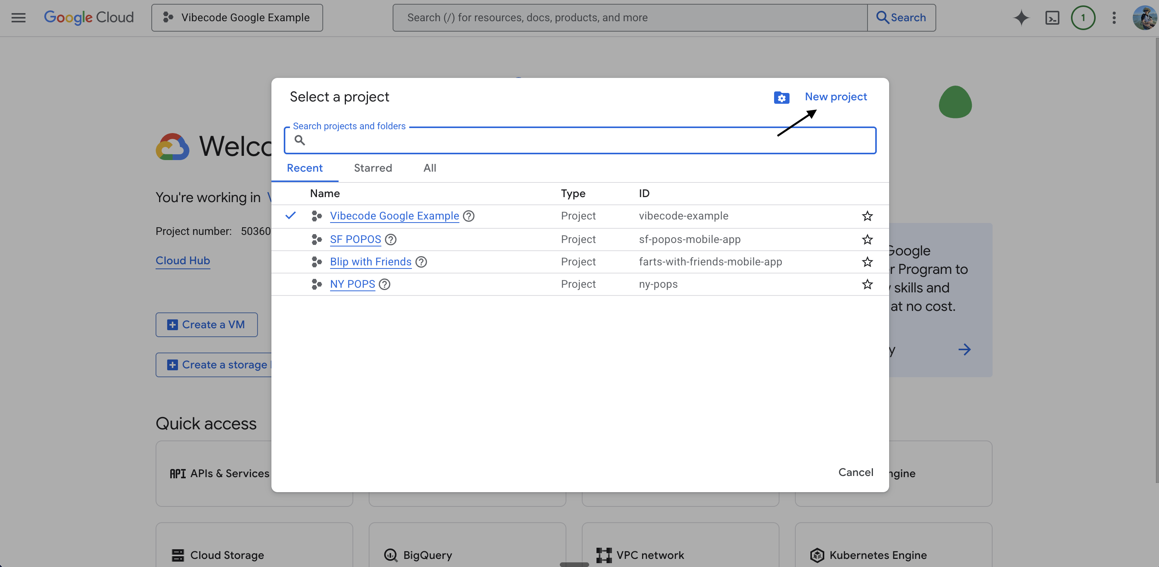
Task: Open manage resources folder-gear icon
Action: pyautogui.click(x=781, y=97)
